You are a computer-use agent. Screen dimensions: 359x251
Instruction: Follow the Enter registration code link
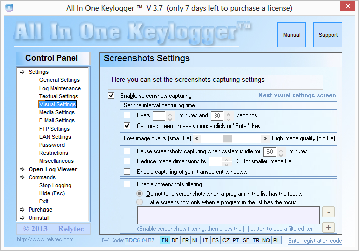click(315, 241)
